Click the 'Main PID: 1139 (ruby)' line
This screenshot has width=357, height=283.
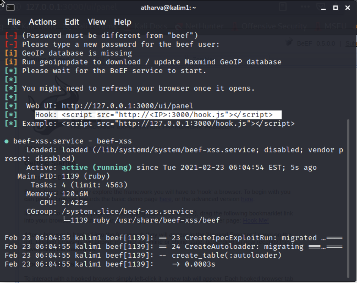pyautogui.click(x=64, y=176)
